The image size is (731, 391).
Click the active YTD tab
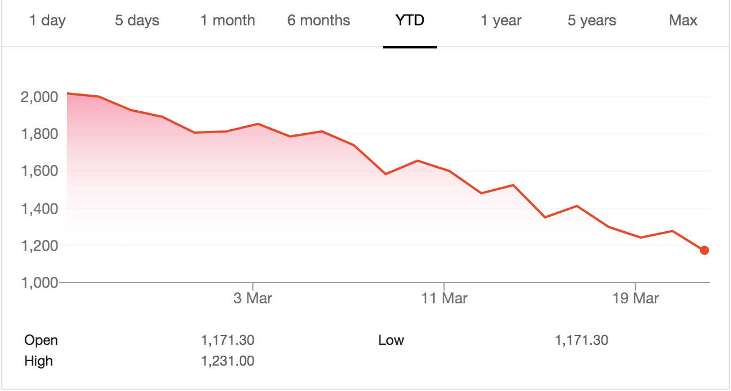pos(410,21)
